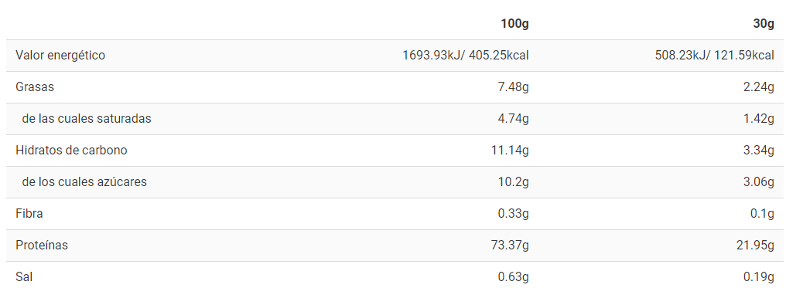Select de las cuales saturadas label
The width and height of the screenshot is (786, 288).
pyautogui.click(x=87, y=118)
